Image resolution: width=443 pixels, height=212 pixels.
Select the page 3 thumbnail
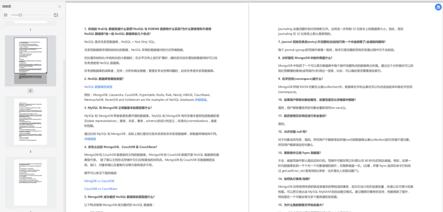[30, 121]
